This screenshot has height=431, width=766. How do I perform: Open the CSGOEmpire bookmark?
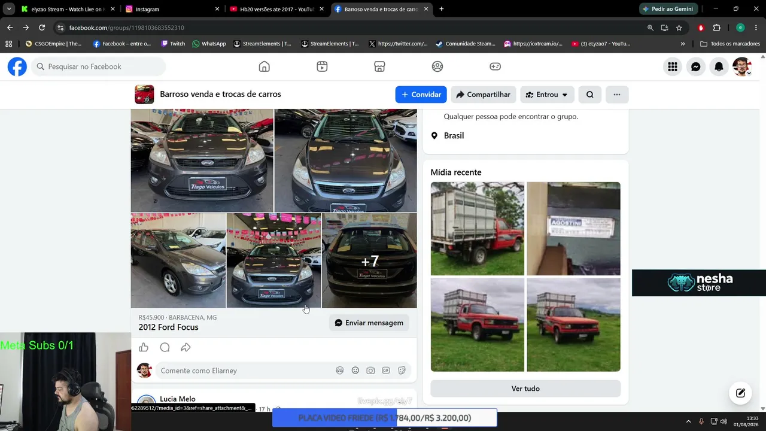coord(53,44)
